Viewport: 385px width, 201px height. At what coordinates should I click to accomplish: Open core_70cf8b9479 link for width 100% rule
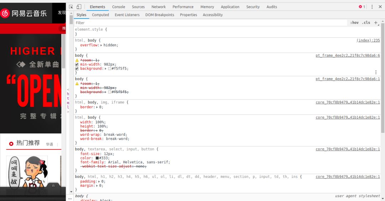click(x=348, y=118)
